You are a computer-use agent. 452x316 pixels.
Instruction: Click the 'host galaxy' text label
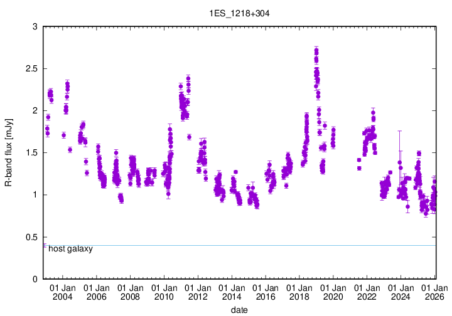[70, 249]
